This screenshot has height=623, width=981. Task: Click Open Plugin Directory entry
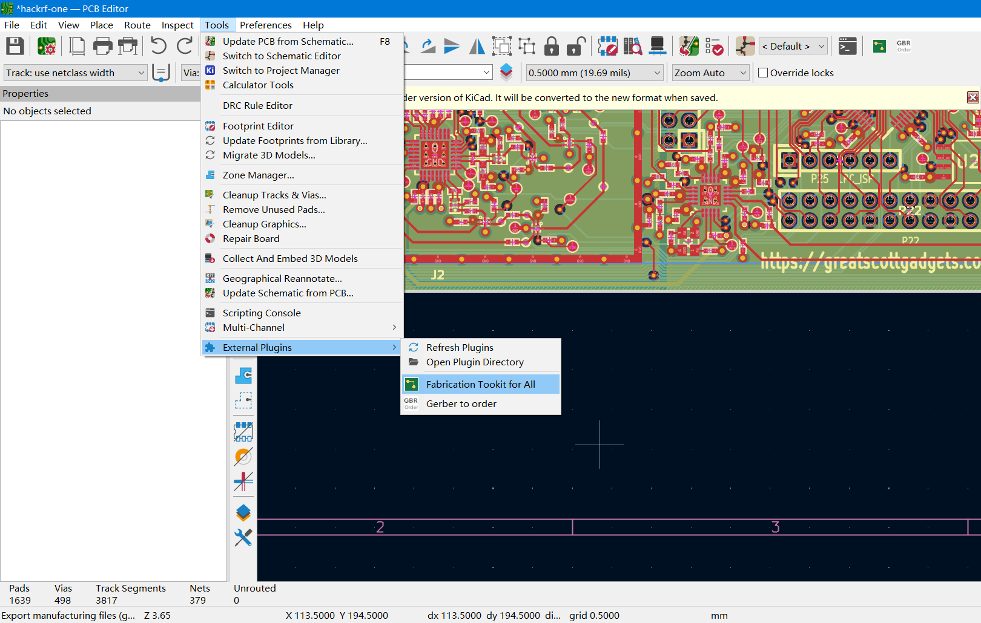click(x=481, y=362)
